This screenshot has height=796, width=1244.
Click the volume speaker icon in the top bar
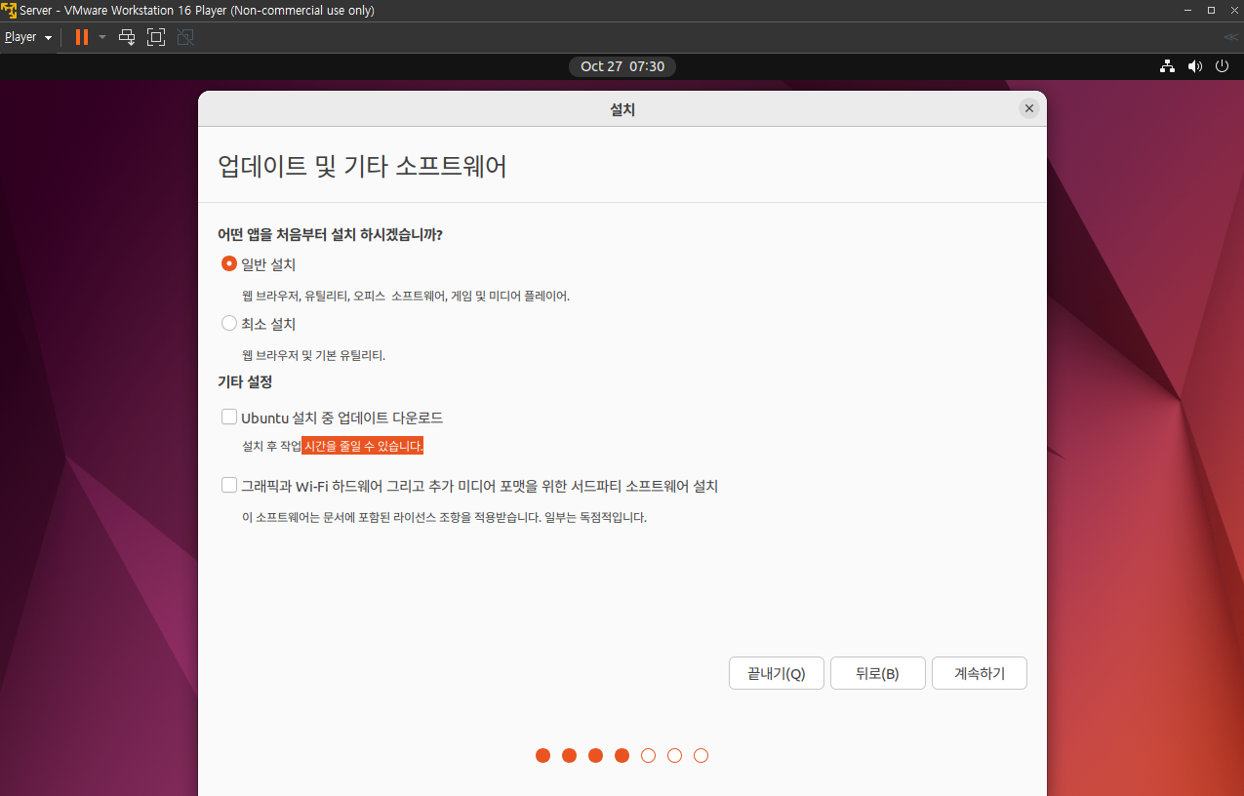pos(1194,66)
